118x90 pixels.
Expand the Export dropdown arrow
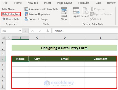point(76,19)
